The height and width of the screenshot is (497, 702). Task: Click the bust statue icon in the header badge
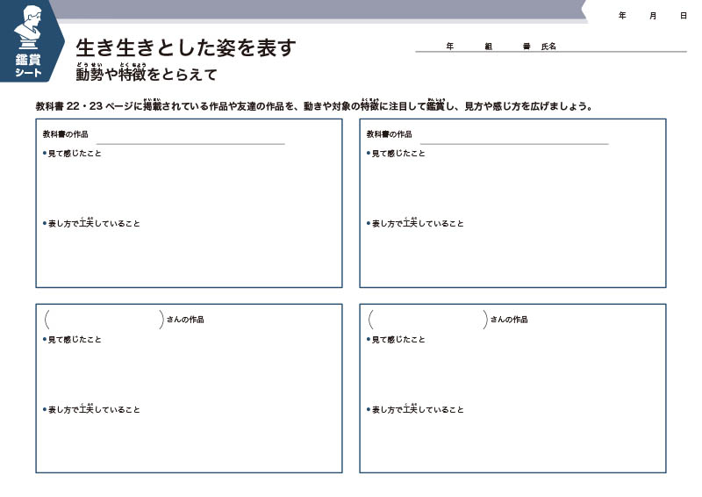(x=28, y=29)
